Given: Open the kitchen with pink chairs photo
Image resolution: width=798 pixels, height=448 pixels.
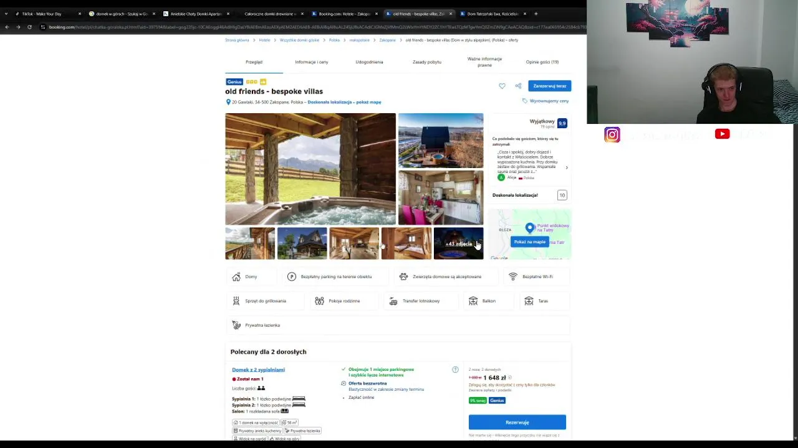Looking at the screenshot, I should pyautogui.click(x=441, y=198).
